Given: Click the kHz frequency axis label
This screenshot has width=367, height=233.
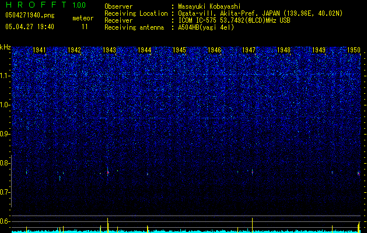Looking at the screenshot, I should click(x=5, y=47).
